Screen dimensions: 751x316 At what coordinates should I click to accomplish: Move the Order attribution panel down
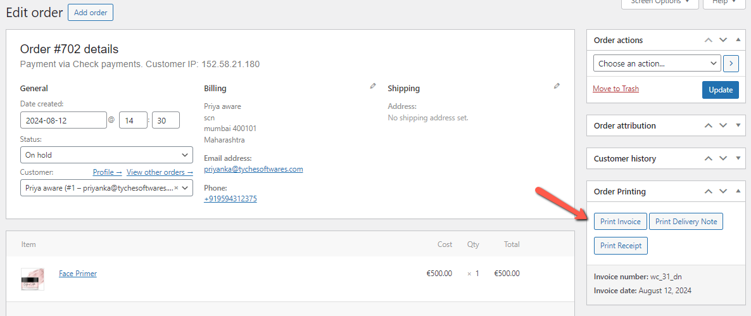[723, 125]
